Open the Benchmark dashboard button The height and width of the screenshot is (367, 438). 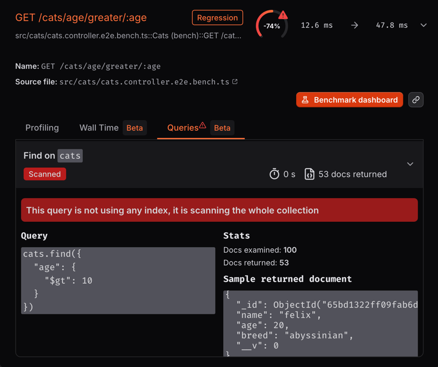tap(349, 100)
